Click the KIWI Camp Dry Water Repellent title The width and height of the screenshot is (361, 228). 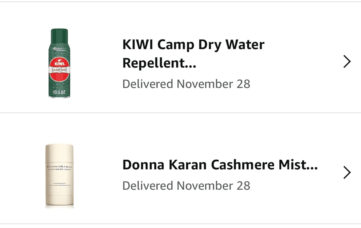[x=193, y=53]
